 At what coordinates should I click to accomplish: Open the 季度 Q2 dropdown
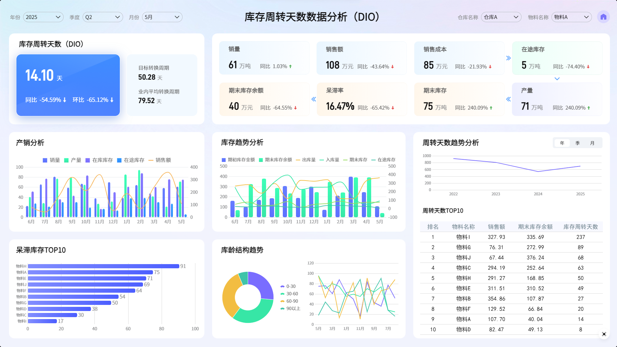(x=103, y=17)
